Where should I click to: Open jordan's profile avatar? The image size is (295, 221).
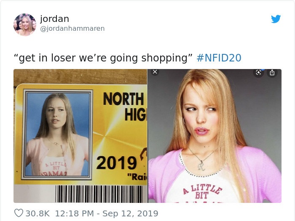[24, 24]
